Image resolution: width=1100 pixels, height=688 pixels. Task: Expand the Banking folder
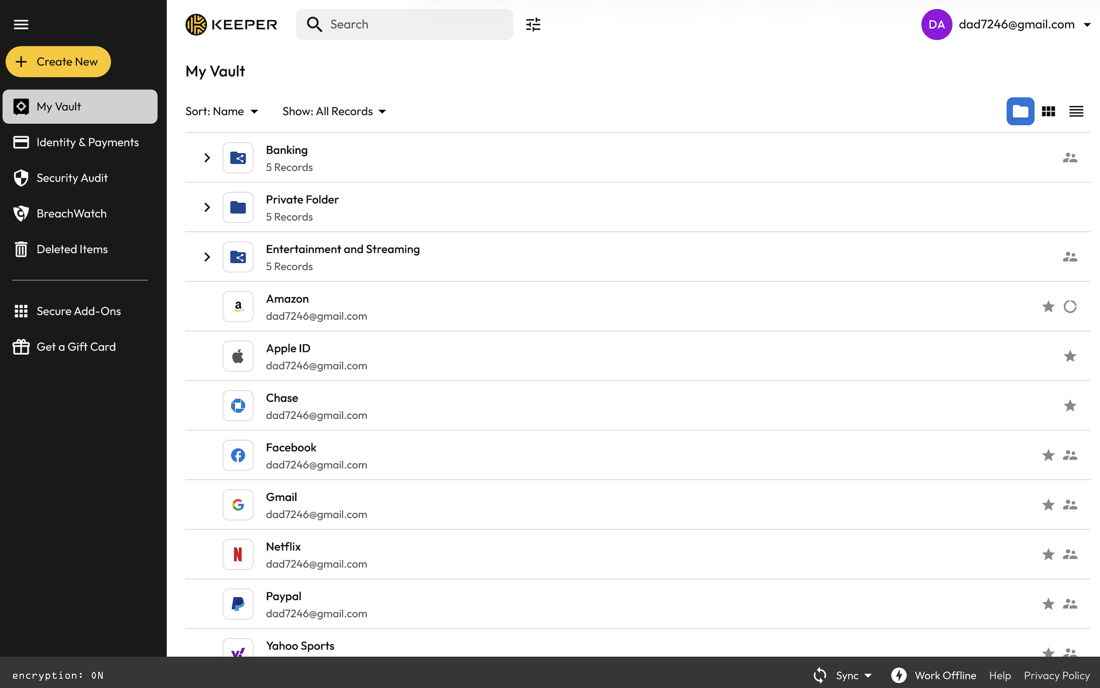click(x=207, y=158)
